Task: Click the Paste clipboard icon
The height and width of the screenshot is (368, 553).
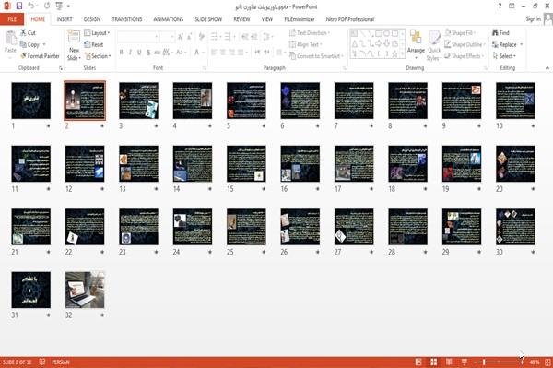Action: pyautogui.click(x=10, y=38)
